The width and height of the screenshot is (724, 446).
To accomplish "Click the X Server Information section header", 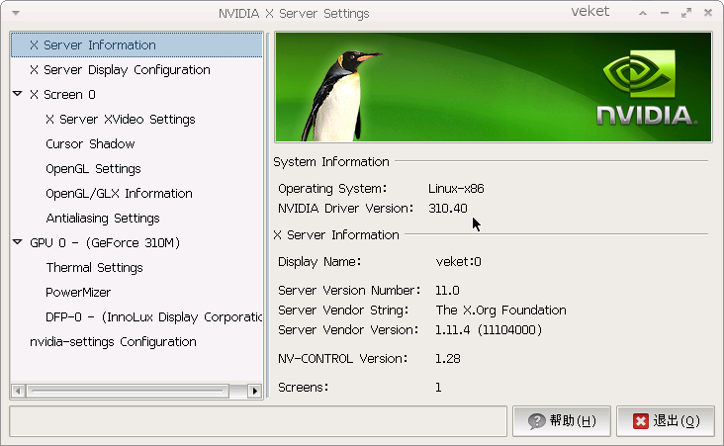I will pyautogui.click(x=335, y=235).
